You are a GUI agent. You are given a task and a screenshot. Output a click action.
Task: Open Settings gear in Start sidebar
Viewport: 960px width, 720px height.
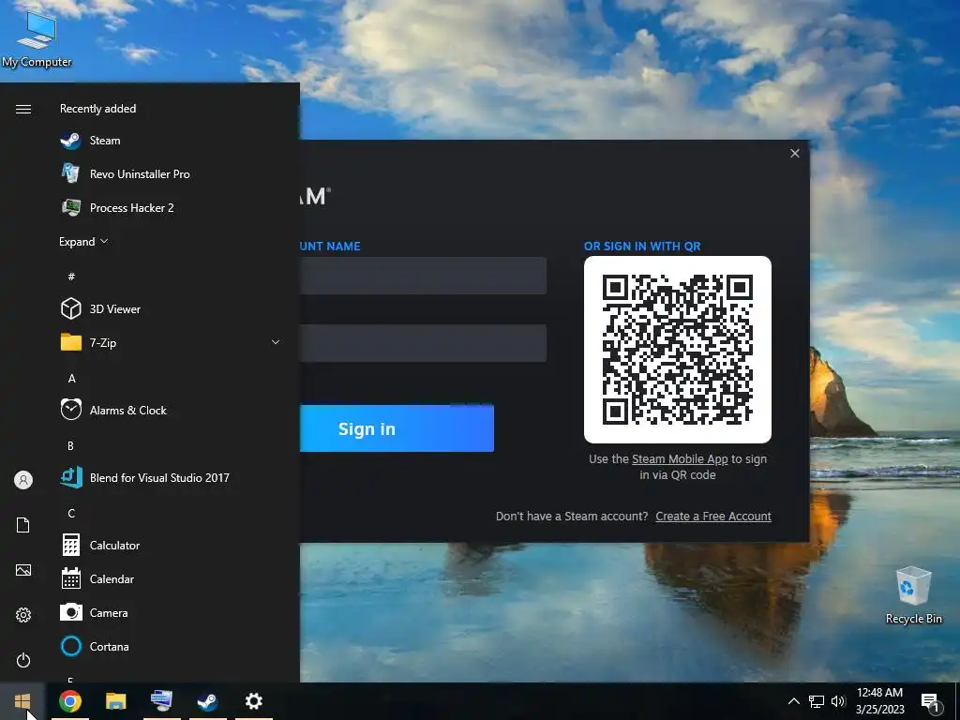click(x=23, y=615)
